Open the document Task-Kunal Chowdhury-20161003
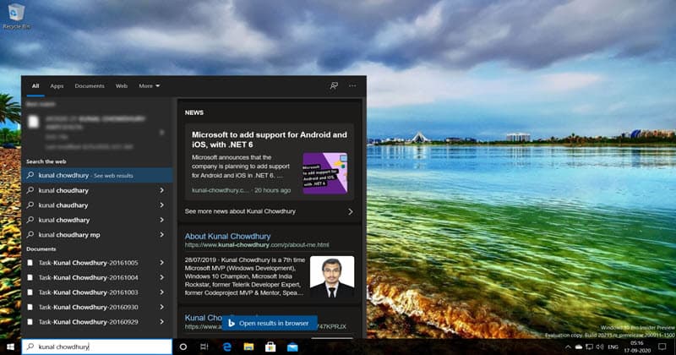Viewport: 676px width, 355px height. pos(89,292)
